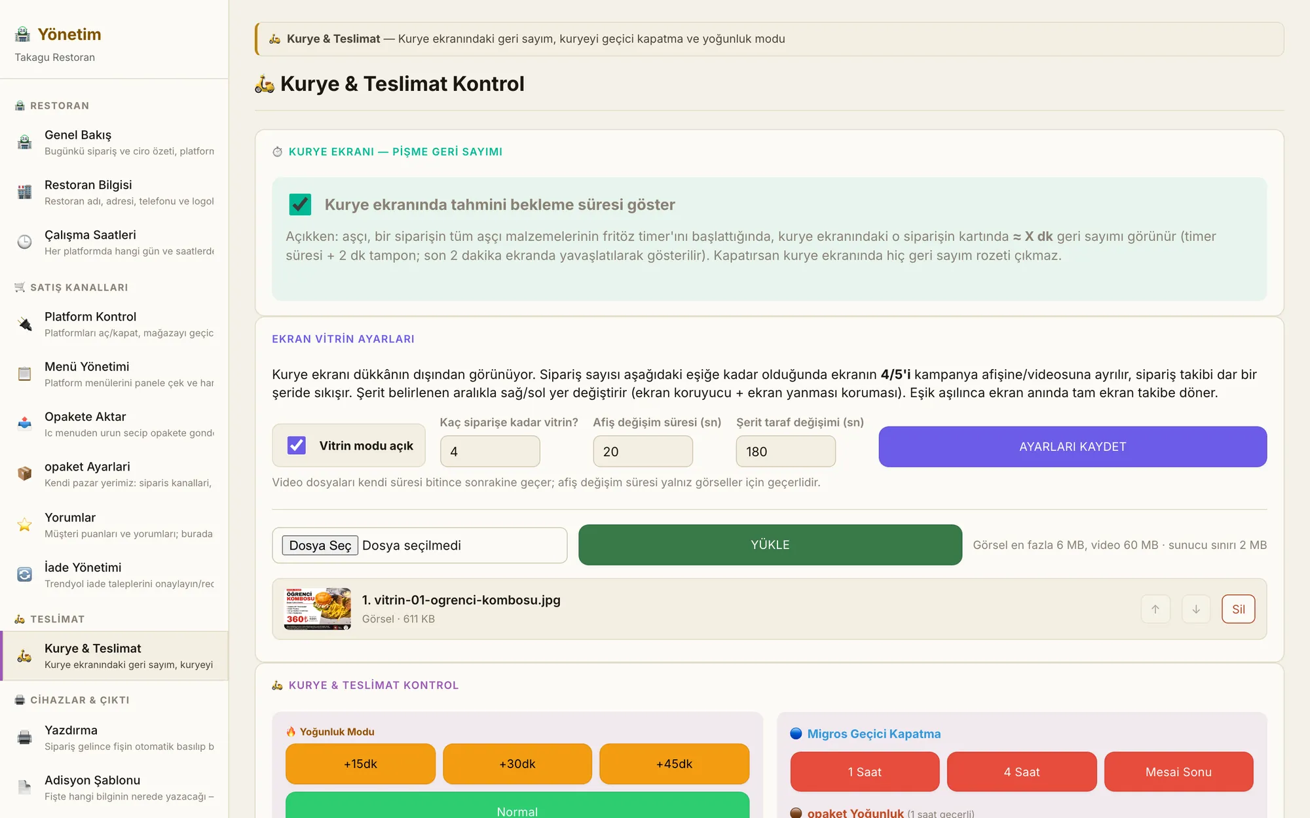Navigate to Adisyon Şablonu

115,787
